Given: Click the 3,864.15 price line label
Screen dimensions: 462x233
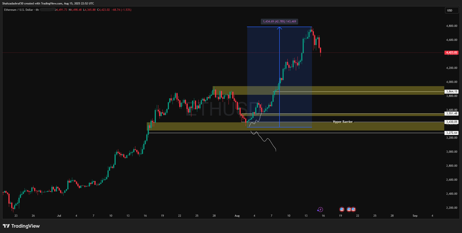Looking at the screenshot, I should (x=451, y=92).
